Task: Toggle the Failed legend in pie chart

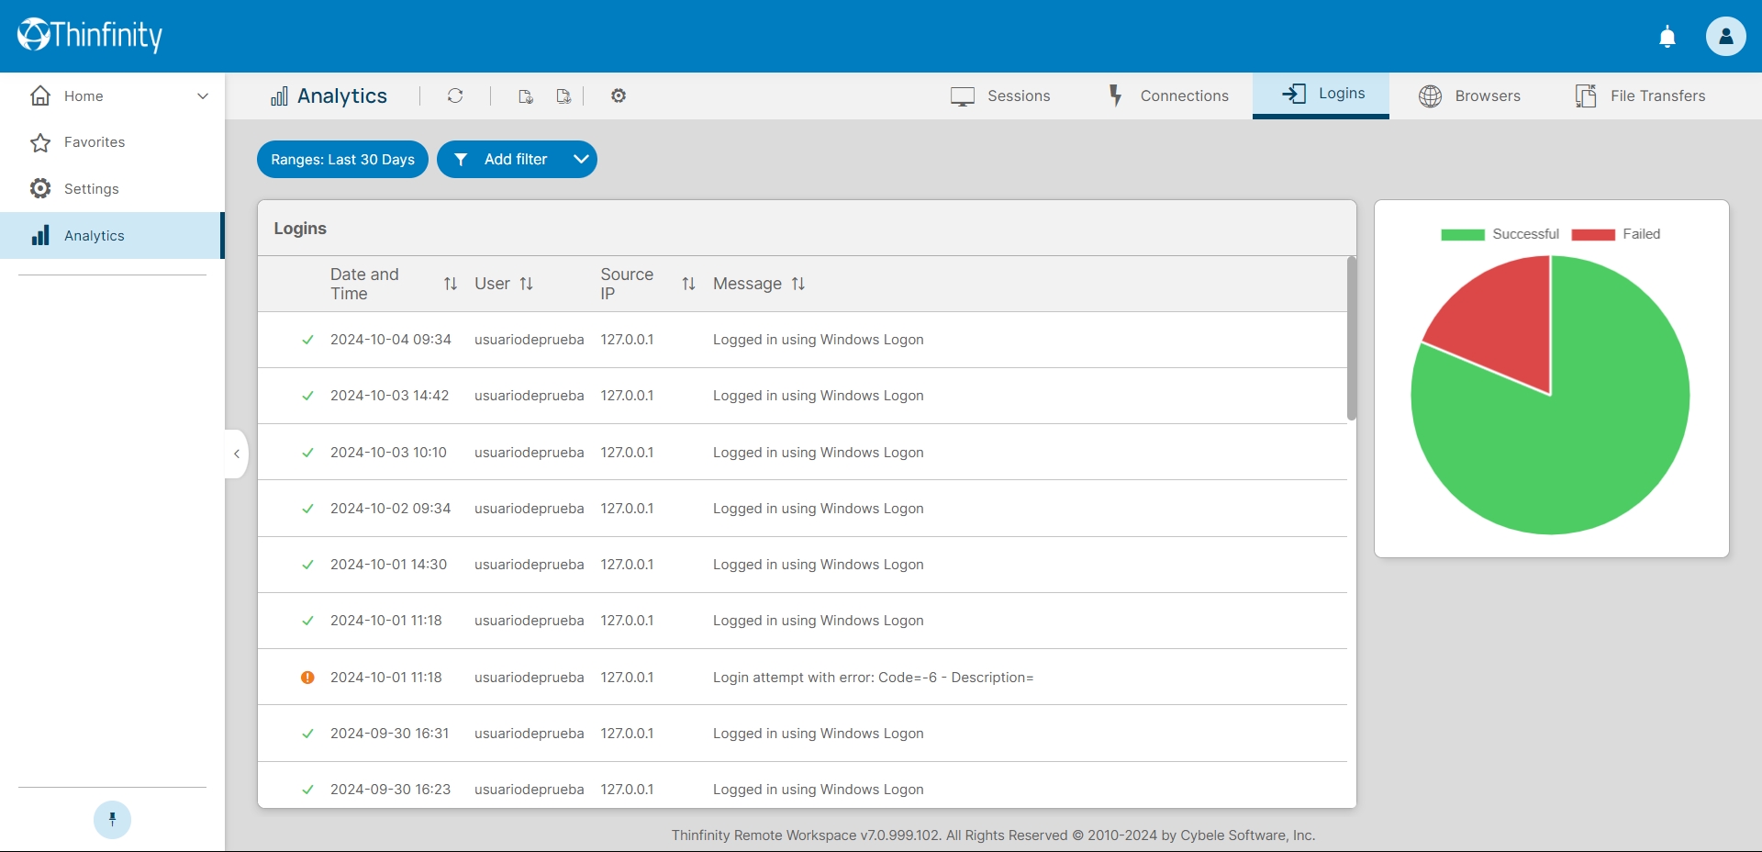Action: (x=1616, y=234)
